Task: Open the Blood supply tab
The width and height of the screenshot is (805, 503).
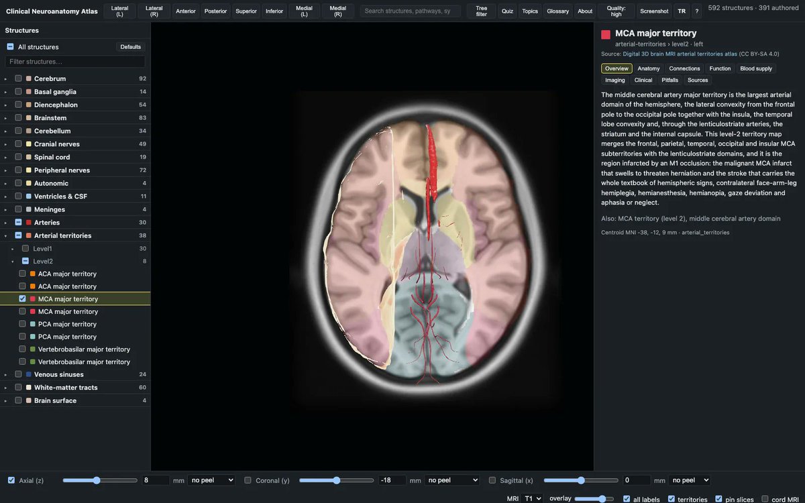Action: pos(756,68)
